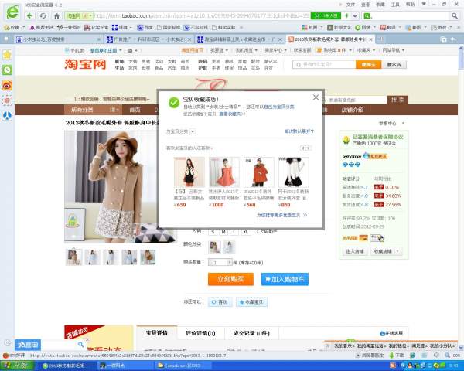This screenshot has height=371, width=464.
Task: Open a new browser tab with plus
Action: [380, 39]
